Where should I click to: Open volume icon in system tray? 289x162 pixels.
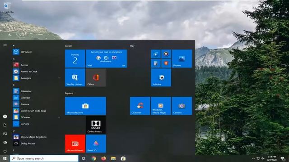click(263, 158)
